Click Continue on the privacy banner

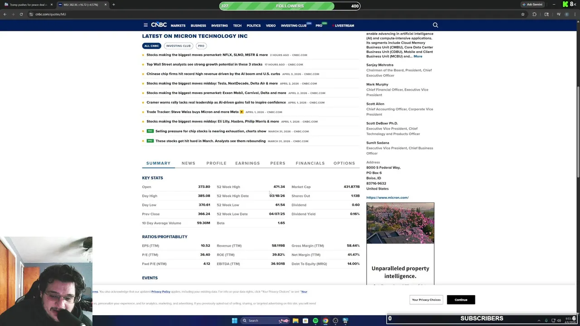click(461, 300)
